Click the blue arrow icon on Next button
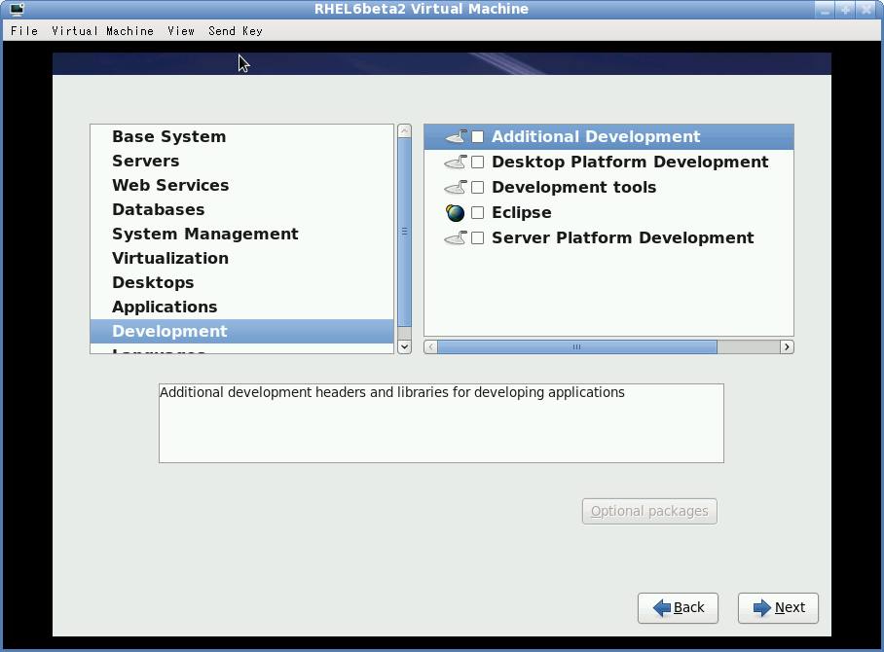Image resolution: width=884 pixels, height=652 pixels. click(762, 608)
